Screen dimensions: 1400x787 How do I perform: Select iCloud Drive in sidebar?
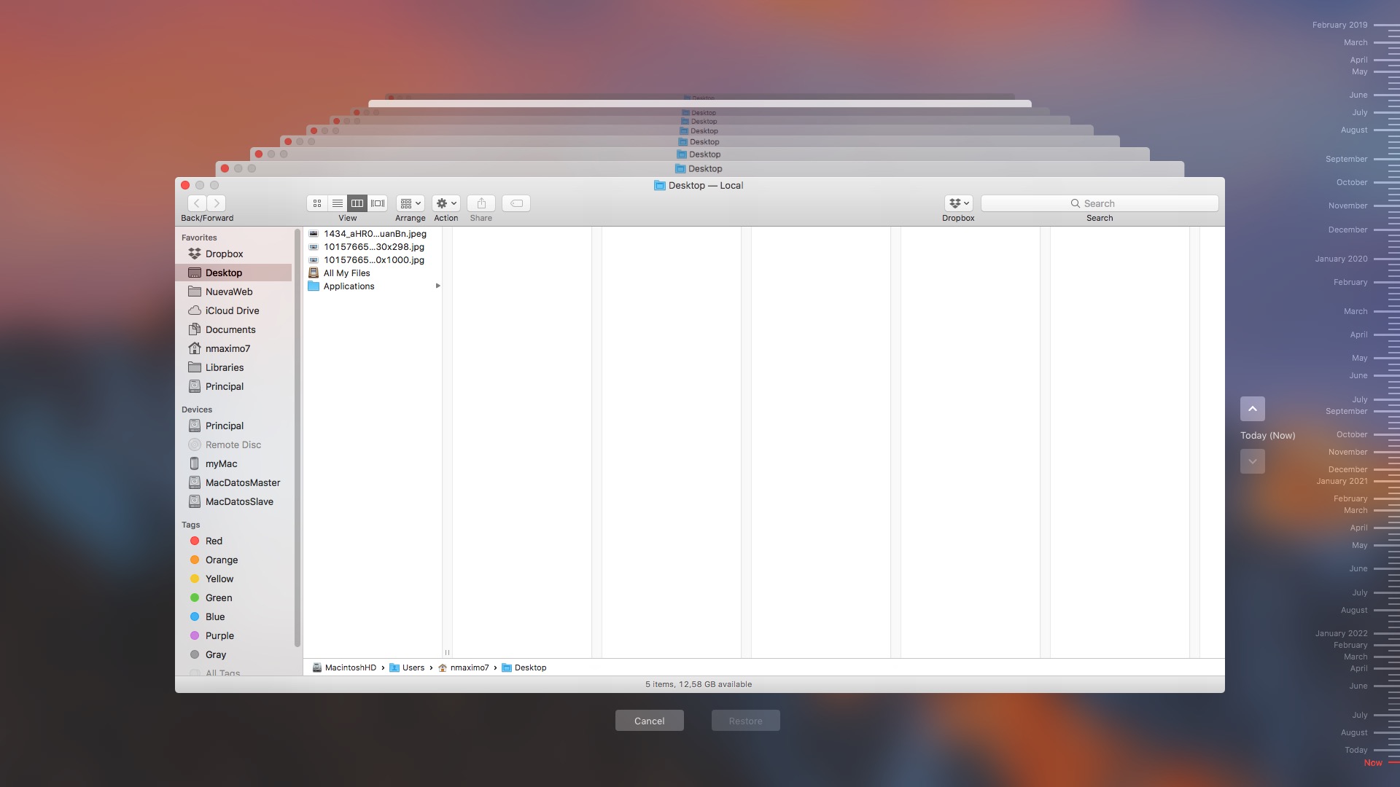tap(232, 310)
